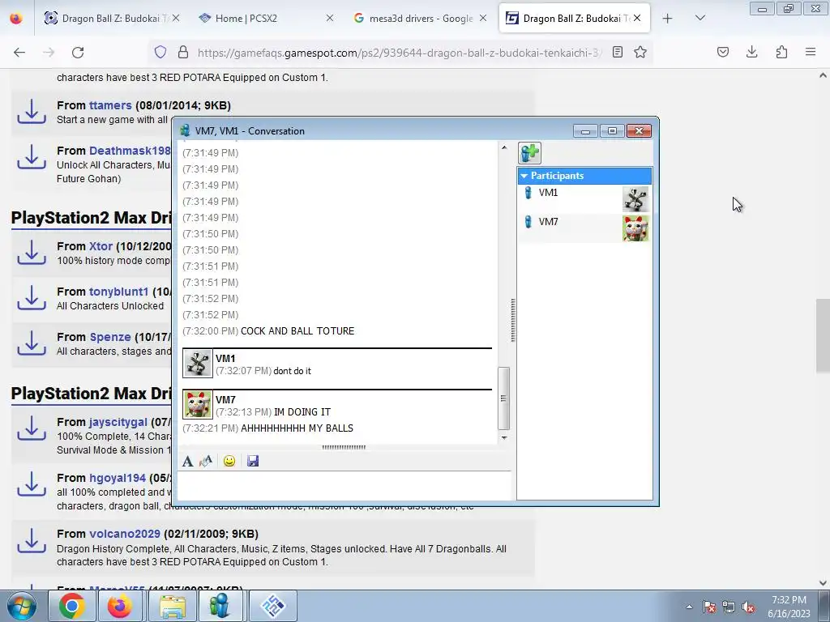Download the Xtor save file

[x=32, y=253]
